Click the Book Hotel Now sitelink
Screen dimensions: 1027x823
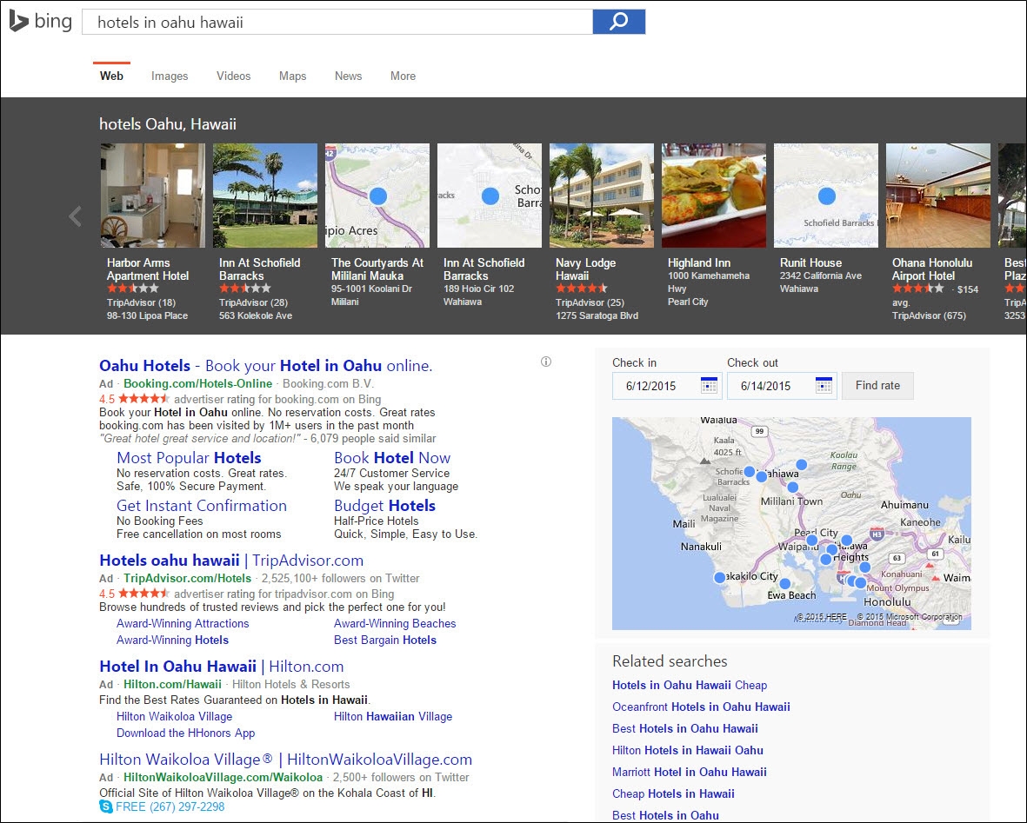(392, 458)
